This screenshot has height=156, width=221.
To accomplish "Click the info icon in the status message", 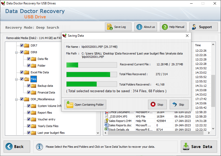I will [x=39, y=147].
